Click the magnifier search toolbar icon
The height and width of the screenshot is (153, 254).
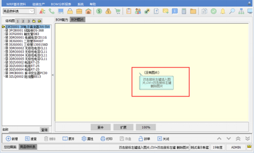coord(232,11)
